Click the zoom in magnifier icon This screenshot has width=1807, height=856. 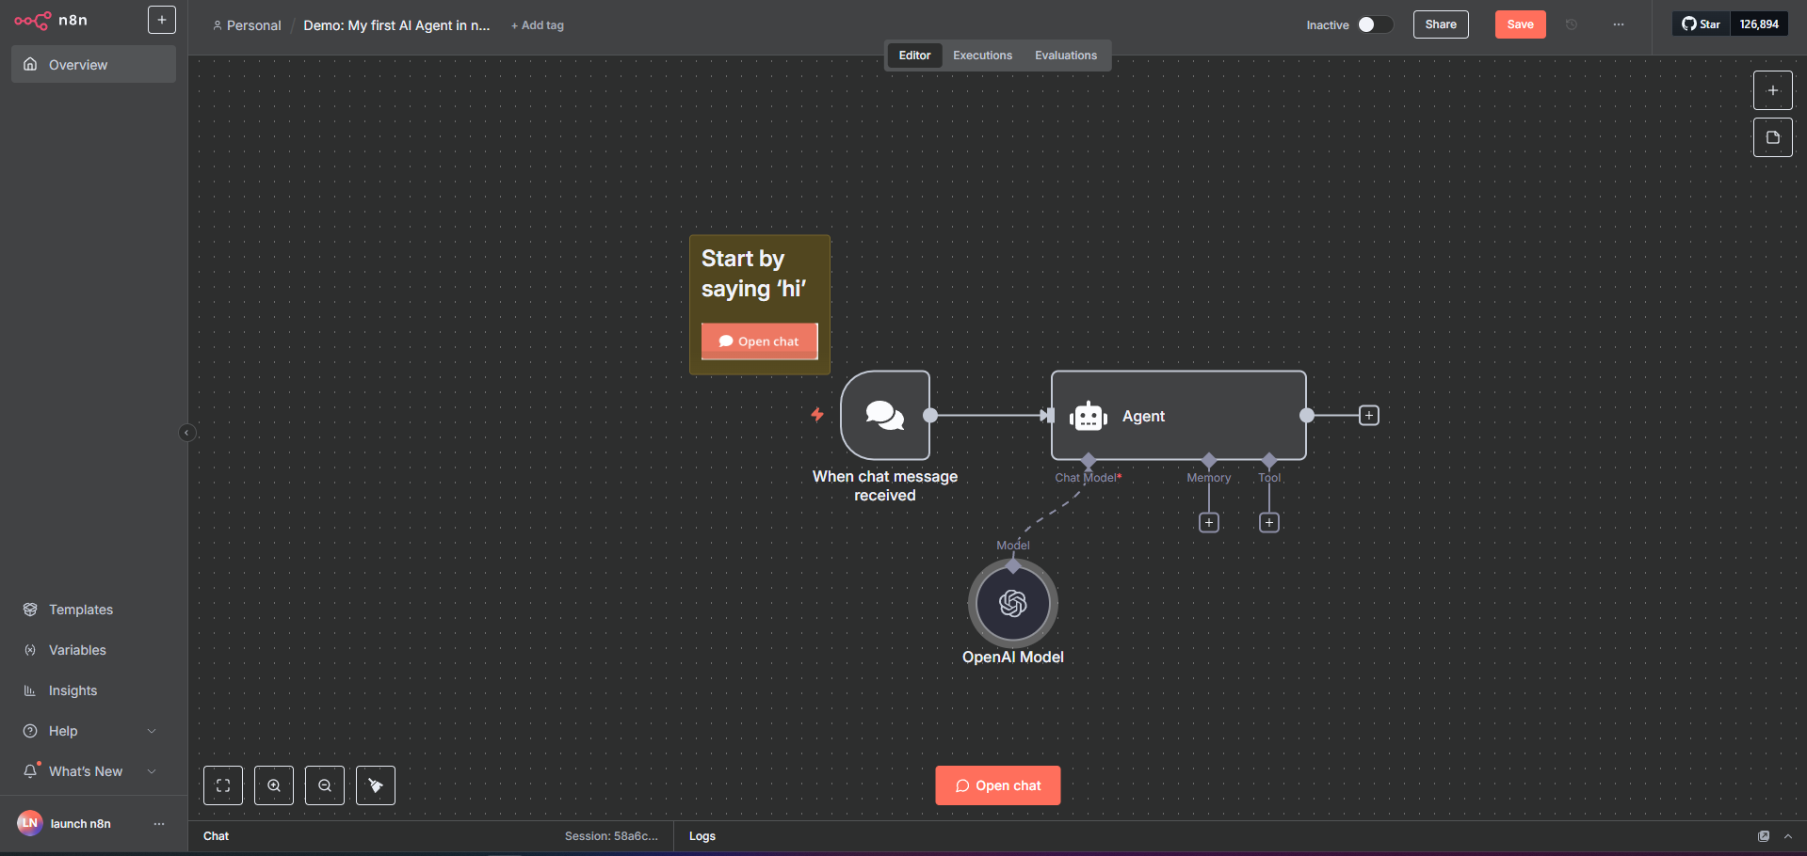274,785
